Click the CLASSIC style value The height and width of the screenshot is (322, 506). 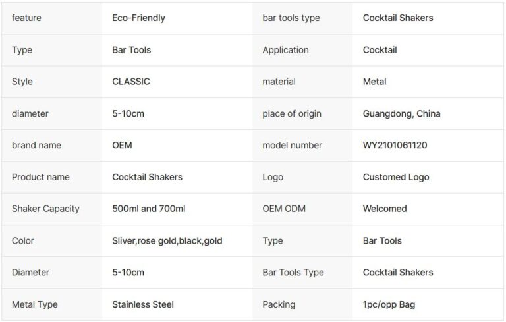[x=131, y=82]
